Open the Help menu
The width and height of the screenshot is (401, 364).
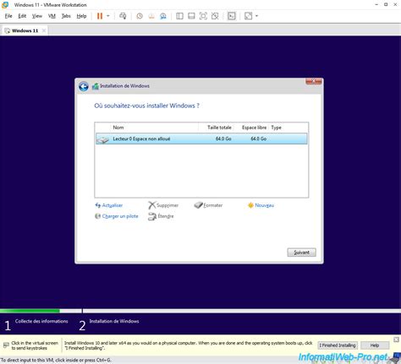click(x=81, y=16)
